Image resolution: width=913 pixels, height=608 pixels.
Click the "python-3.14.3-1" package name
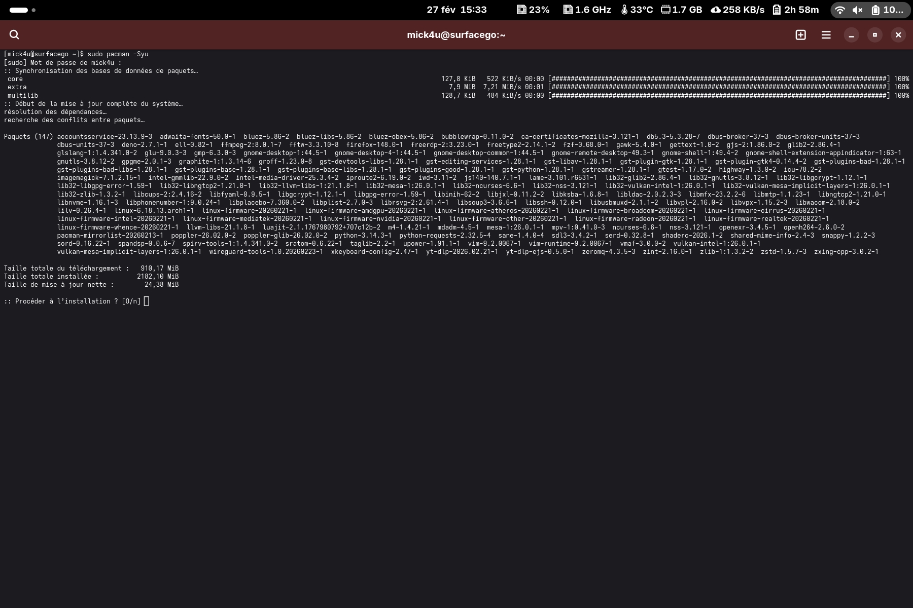click(x=363, y=236)
